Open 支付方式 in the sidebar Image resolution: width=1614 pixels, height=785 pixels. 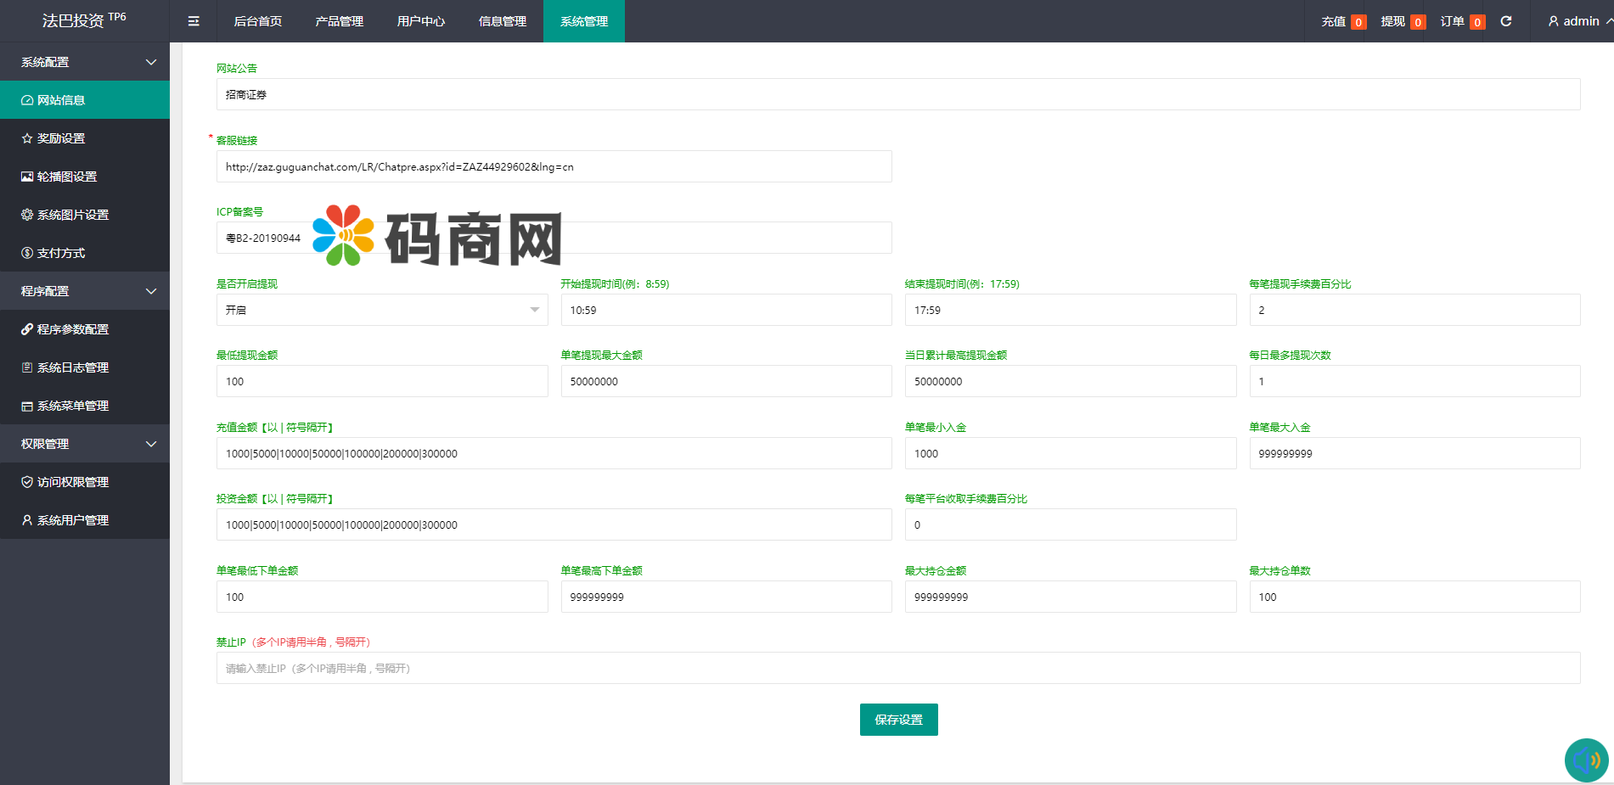click(61, 253)
